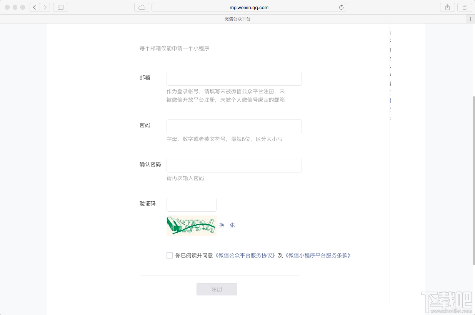Open a new tab with the plus icon
Image resolution: width=475 pixels, height=315 pixels.
[470, 18]
